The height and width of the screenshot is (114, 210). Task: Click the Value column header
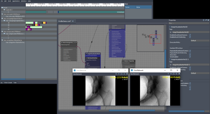click(144, 7)
